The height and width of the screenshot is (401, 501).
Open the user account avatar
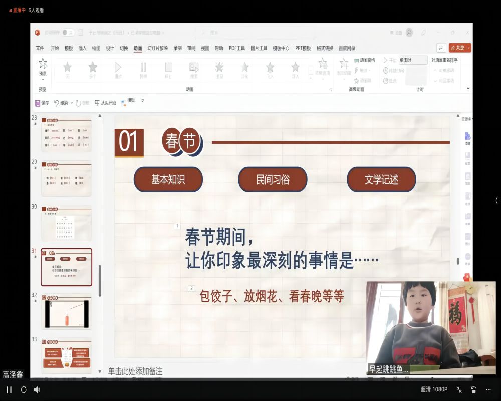pyautogui.click(x=409, y=32)
